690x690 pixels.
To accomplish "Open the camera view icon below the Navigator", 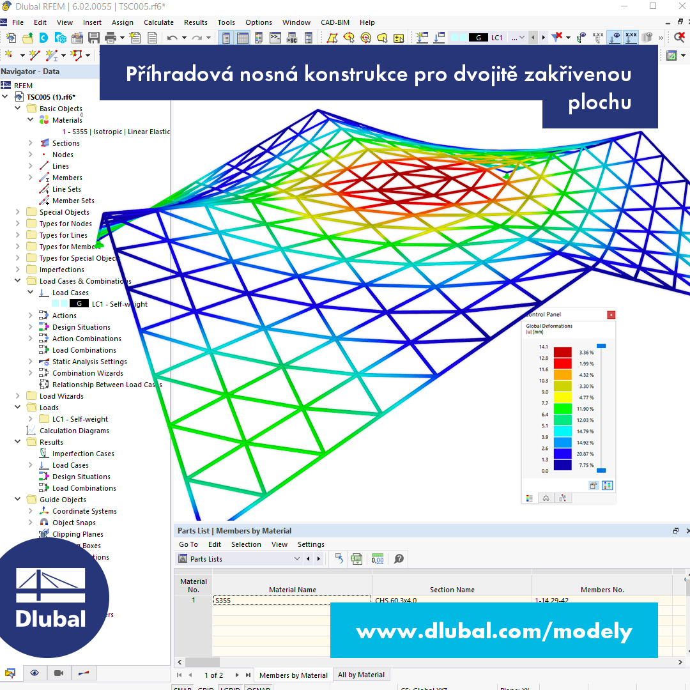I will (59, 673).
